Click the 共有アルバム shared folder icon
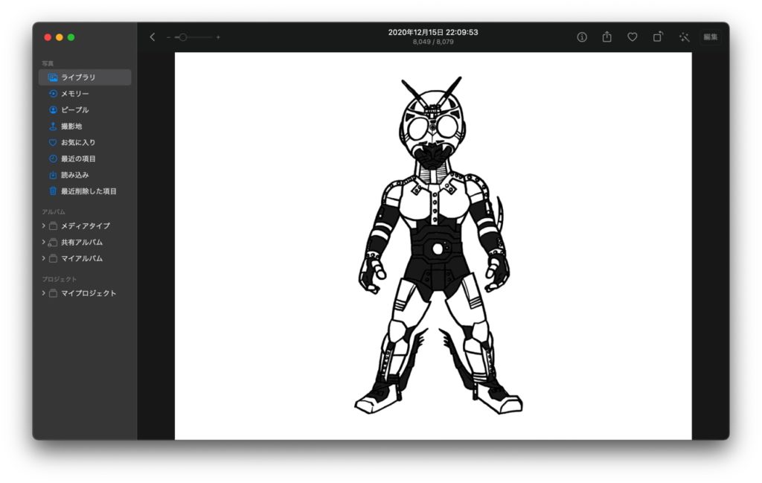Screen dimensions: 762x483 [53, 242]
